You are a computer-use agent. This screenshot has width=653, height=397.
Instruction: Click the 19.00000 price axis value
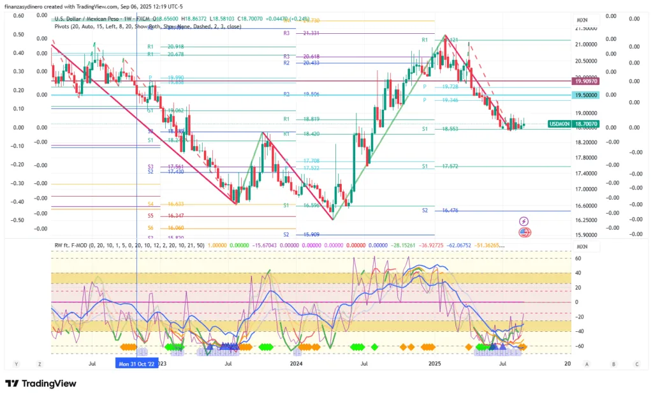point(586,113)
